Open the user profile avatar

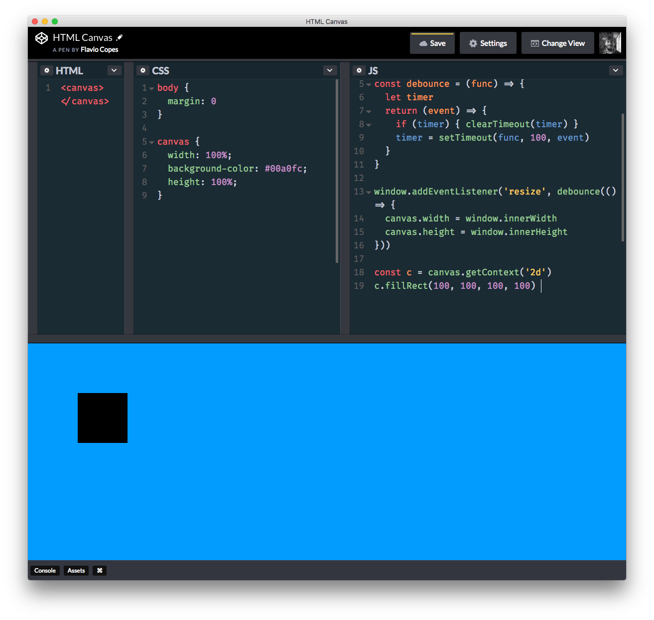(x=610, y=43)
